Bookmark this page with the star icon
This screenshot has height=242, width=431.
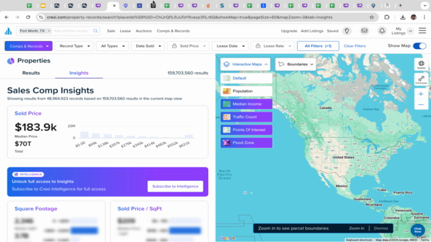372,17
